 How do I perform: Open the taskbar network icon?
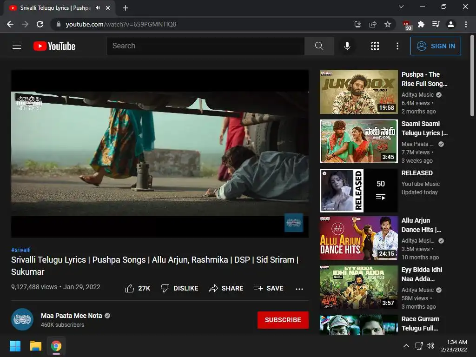tap(419, 346)
